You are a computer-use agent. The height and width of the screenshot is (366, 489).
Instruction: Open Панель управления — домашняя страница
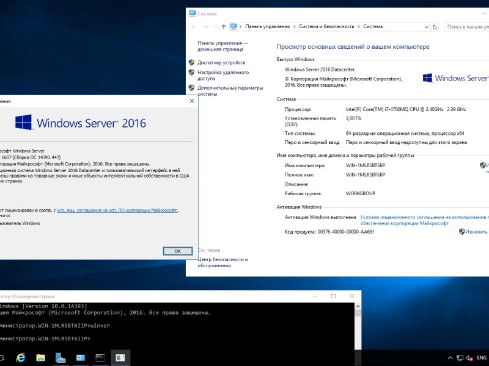222,46
